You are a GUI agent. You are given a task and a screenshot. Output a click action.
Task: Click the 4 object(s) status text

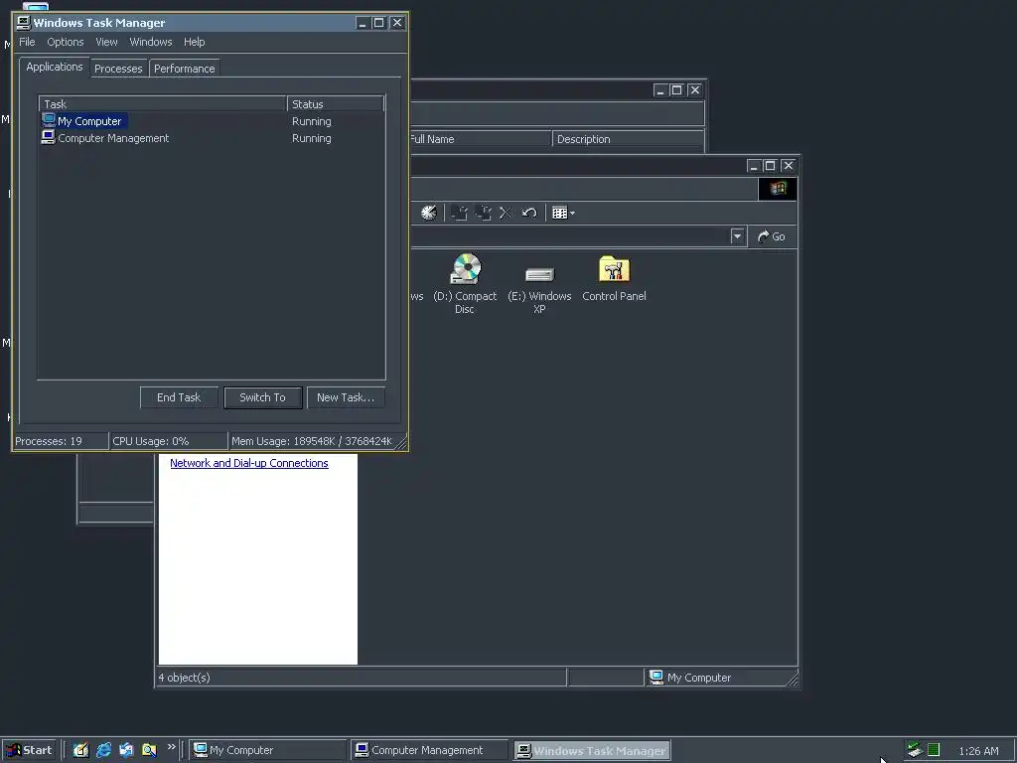point(184,678)
